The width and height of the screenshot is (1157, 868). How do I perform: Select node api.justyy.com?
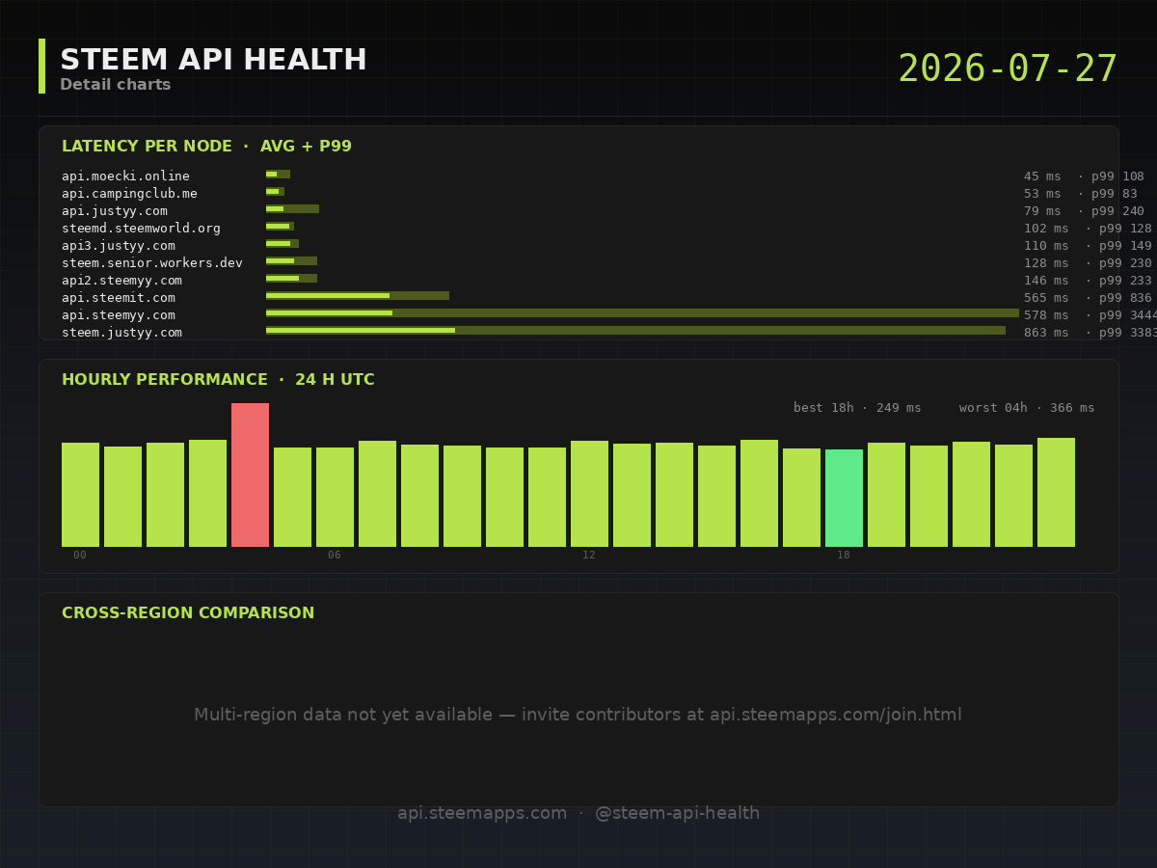(x=114, y=210)
